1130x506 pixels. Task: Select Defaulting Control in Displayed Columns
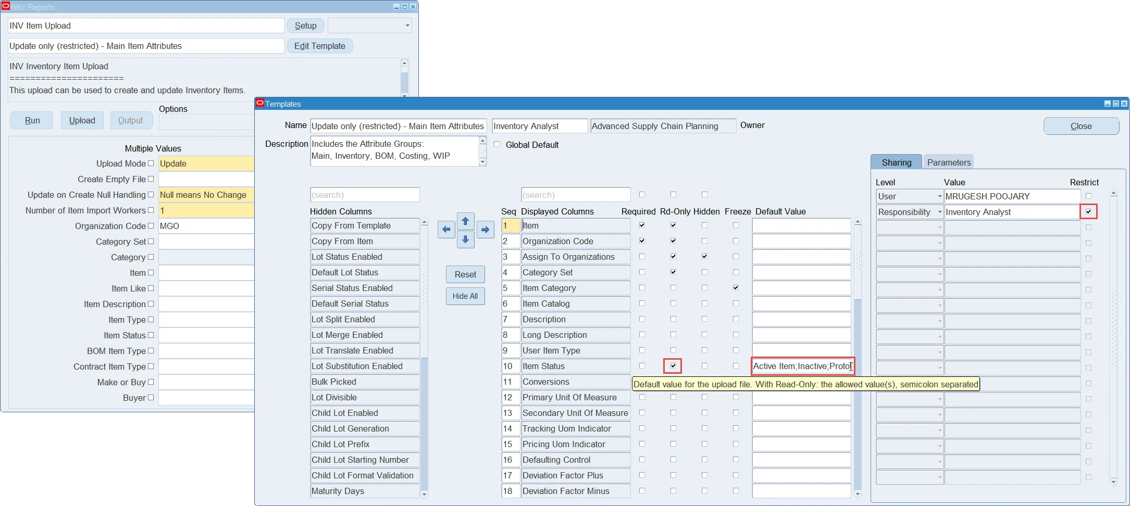point(576,460)
